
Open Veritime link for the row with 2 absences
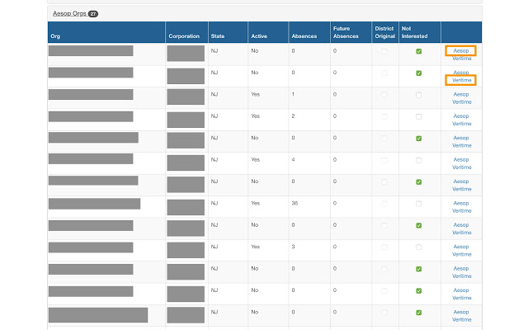[462, 124]
